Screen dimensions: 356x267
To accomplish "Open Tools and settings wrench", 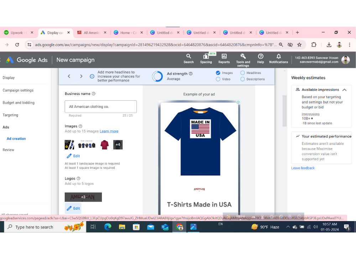I will click(243, 60).
